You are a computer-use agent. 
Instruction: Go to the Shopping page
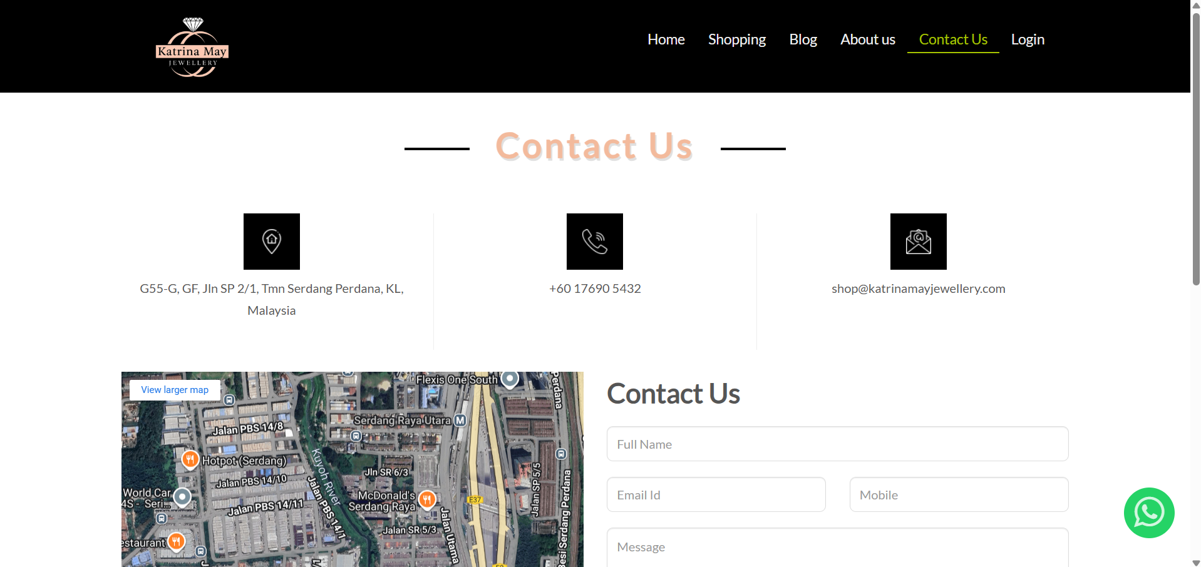click(737, 39)
